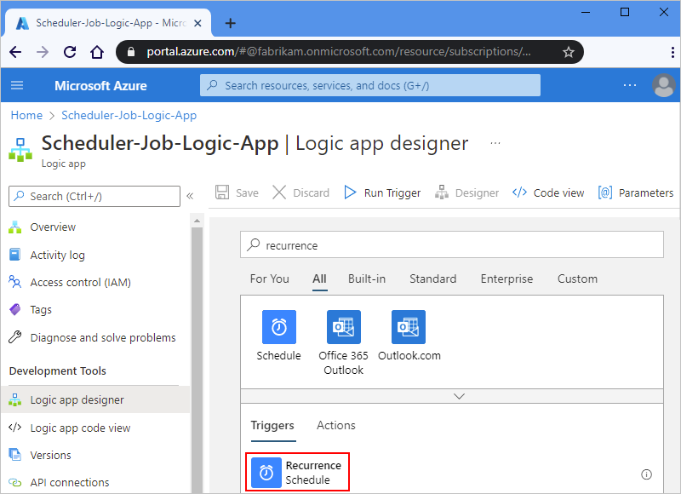Select the Outlook.com connector icon

click(x=409, y=327)
